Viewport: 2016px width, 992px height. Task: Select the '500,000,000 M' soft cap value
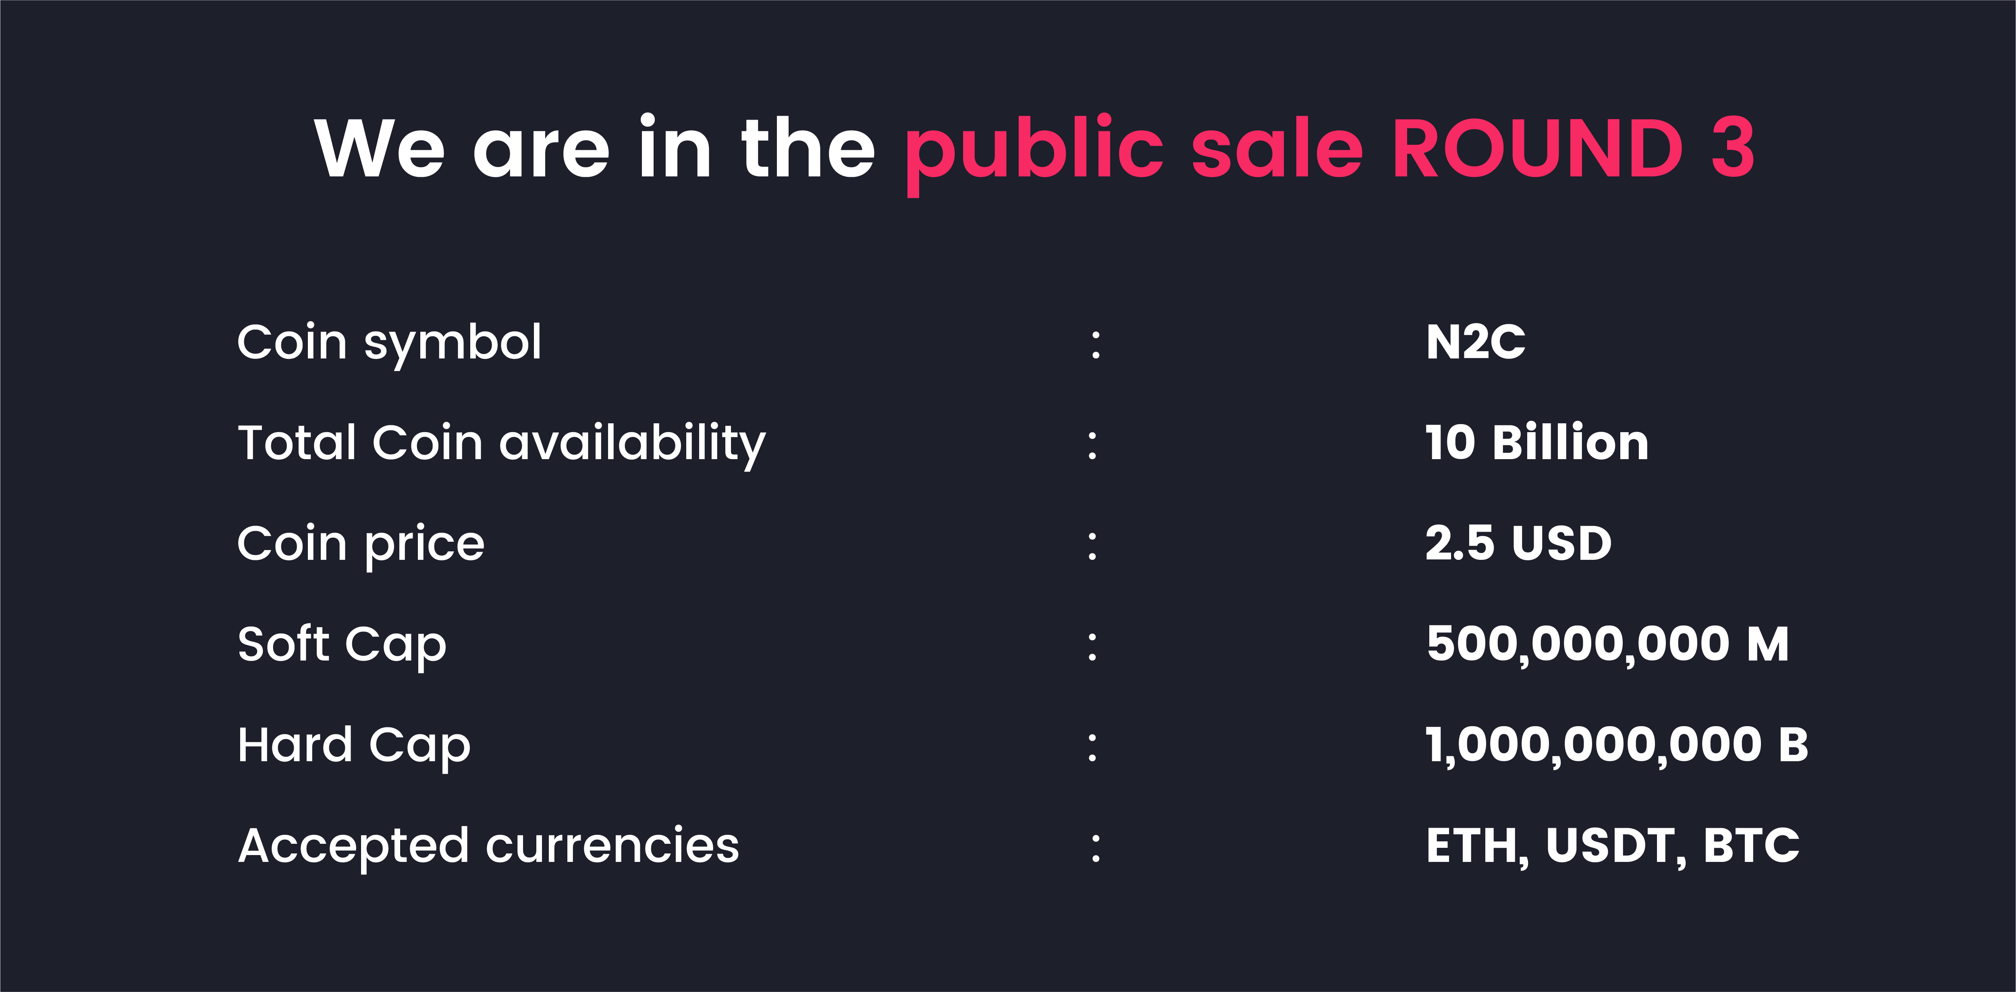tap(1607, 646)
